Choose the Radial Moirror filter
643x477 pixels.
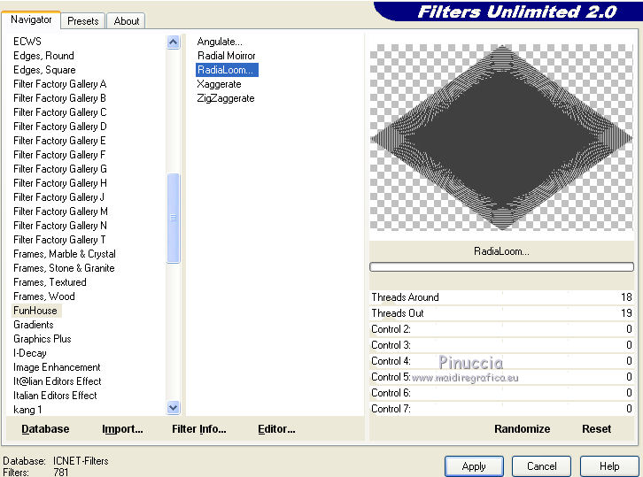(227, 56)
